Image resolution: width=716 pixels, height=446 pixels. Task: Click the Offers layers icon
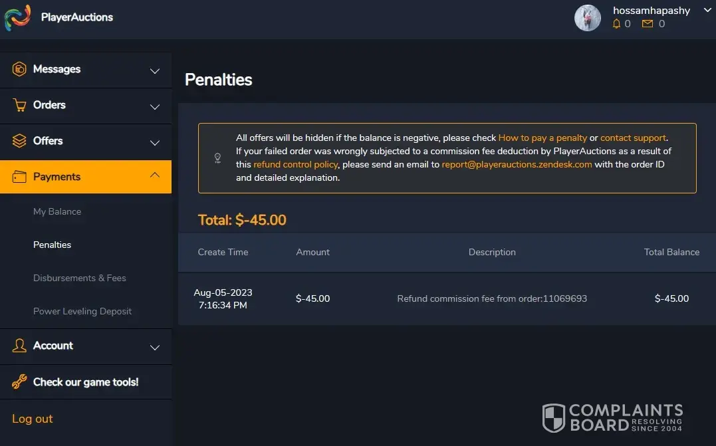[20, 141]
